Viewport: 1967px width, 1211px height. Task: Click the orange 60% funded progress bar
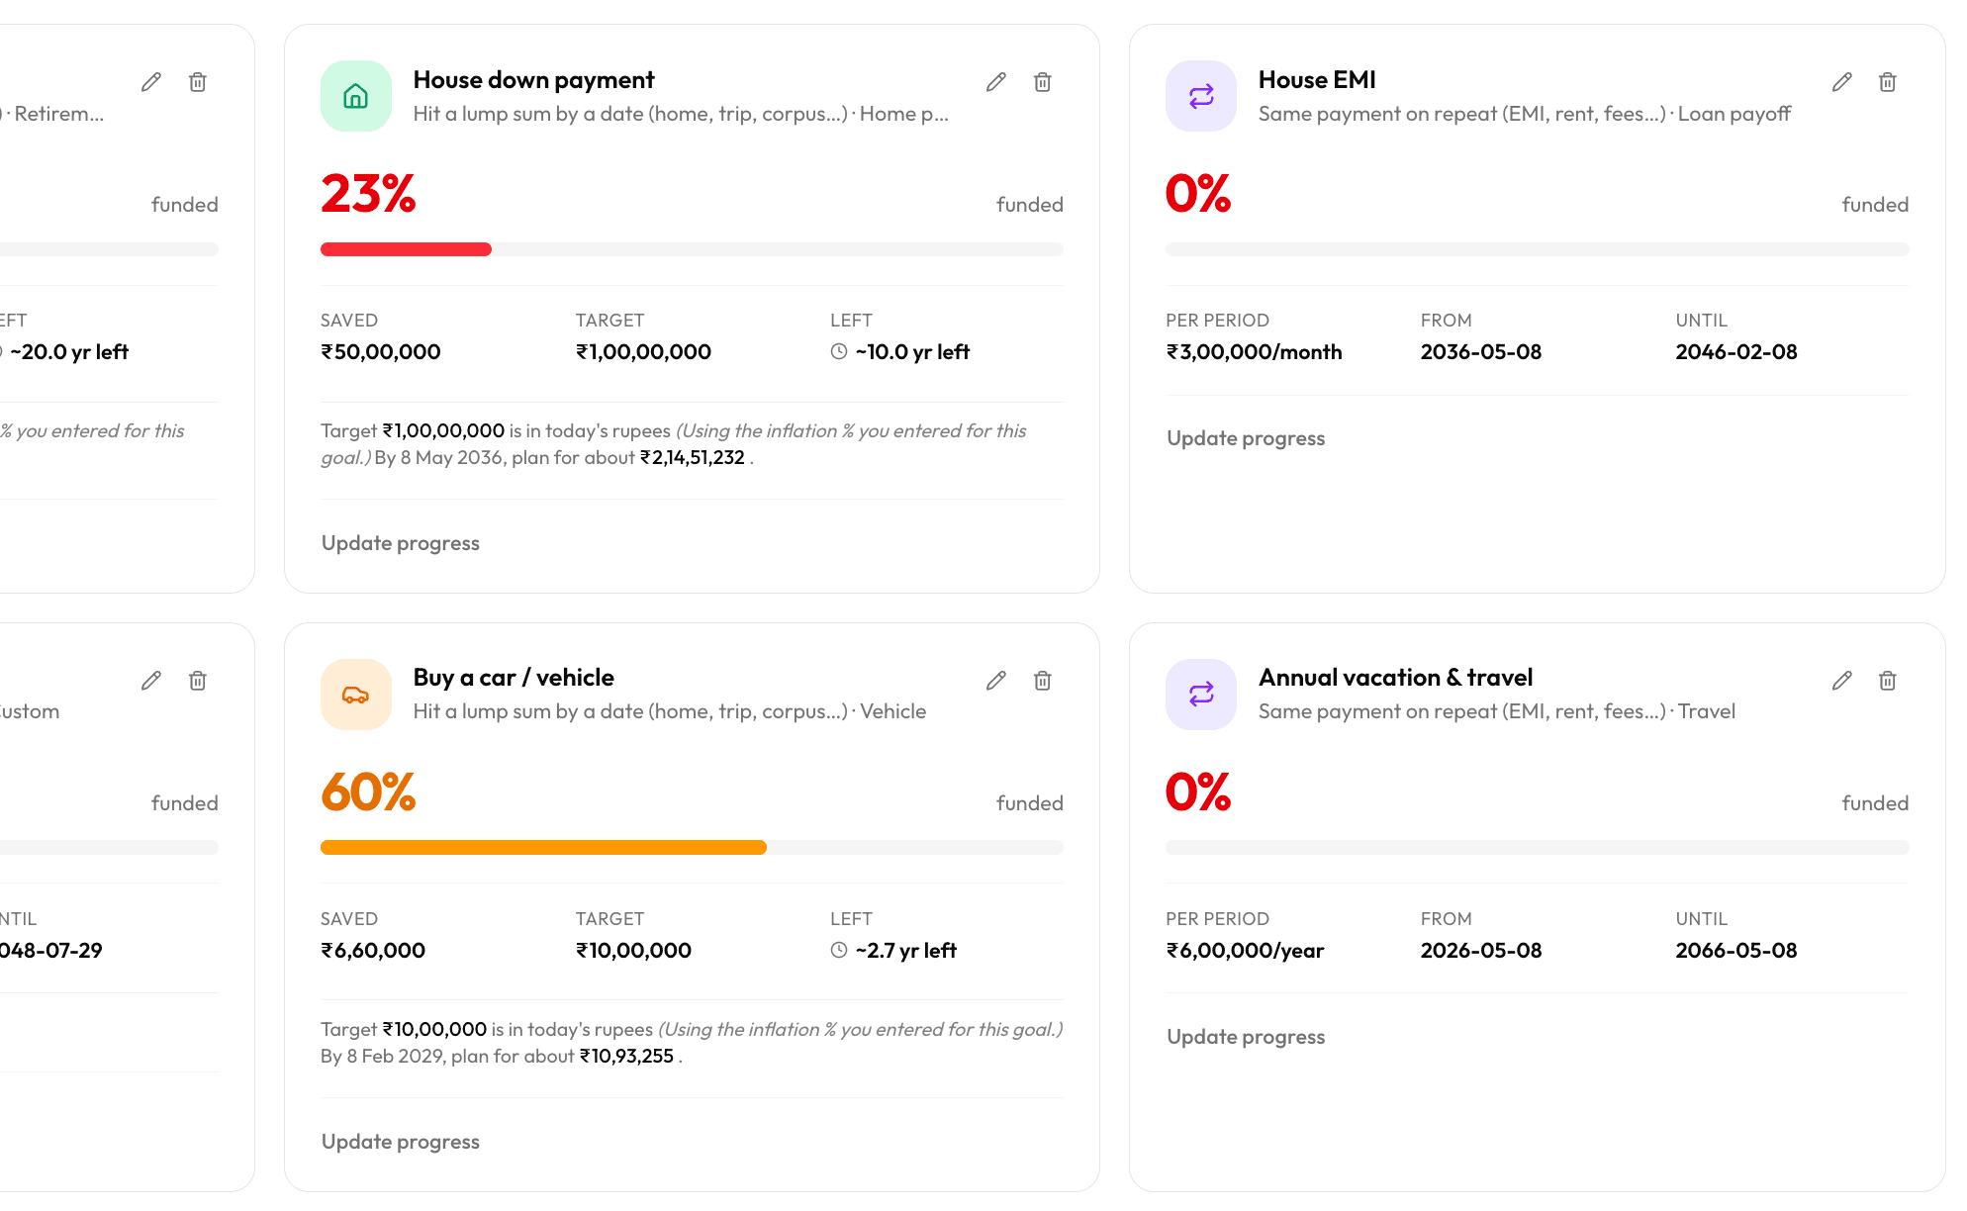click(692, 848)
